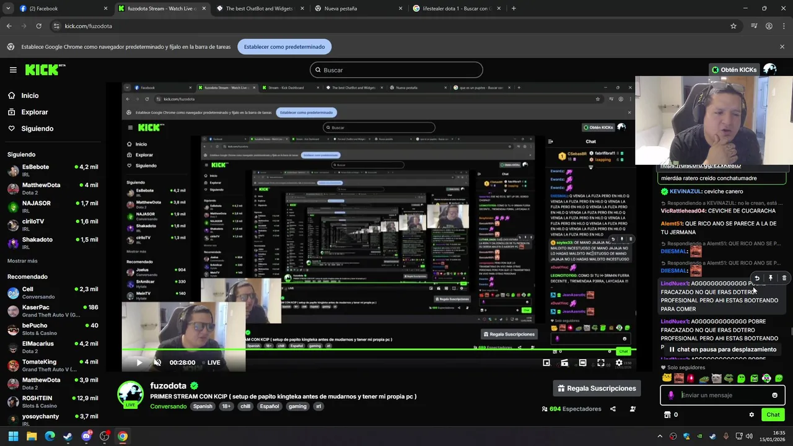
Task: Insert the yellow cat emote
Action: click(667, 378)
